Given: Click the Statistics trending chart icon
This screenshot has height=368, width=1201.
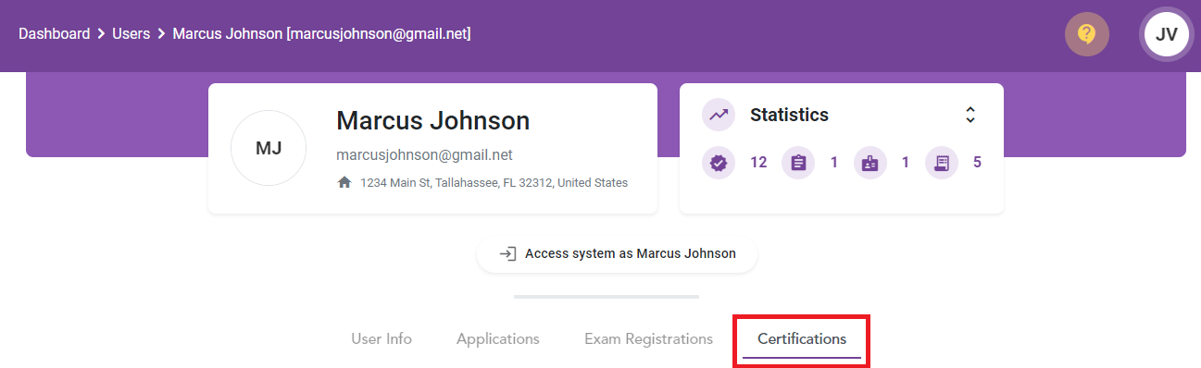Looking at the screenshot, I should (x=719, y=116).
